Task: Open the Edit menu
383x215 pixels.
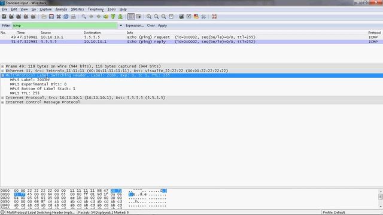Action: coord(14,10)
